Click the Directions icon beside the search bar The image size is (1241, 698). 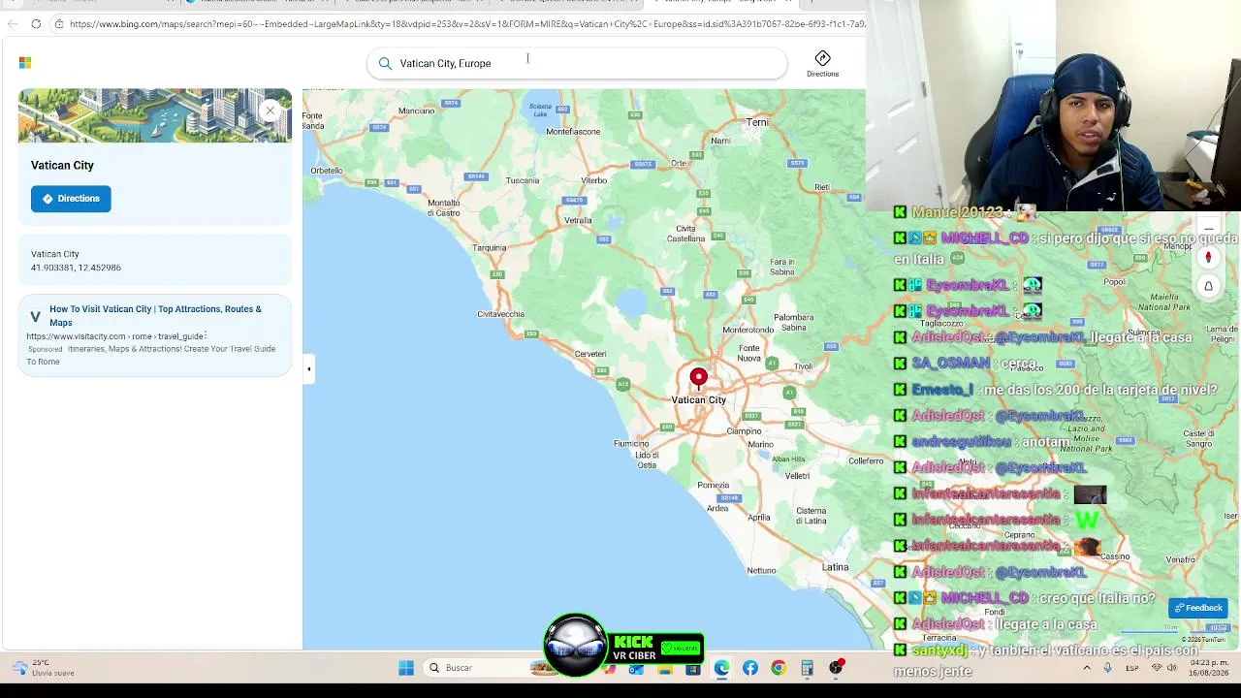tap(822, 63)
